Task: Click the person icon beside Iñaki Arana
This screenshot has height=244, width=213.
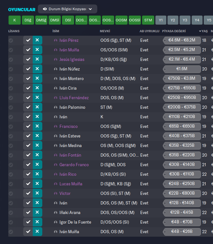Action: [56, 213]
